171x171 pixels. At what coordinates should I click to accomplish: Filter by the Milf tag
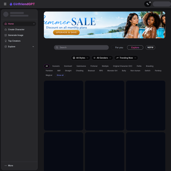(x=59, y=71)
